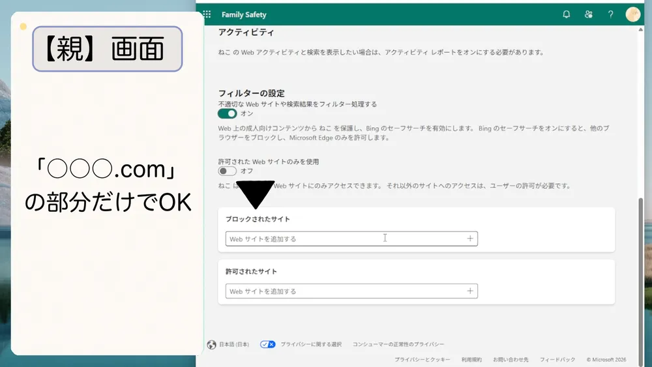Click the plus icon for allowed sites
This screenshot has height=367, width=652.
click(470, 291)
